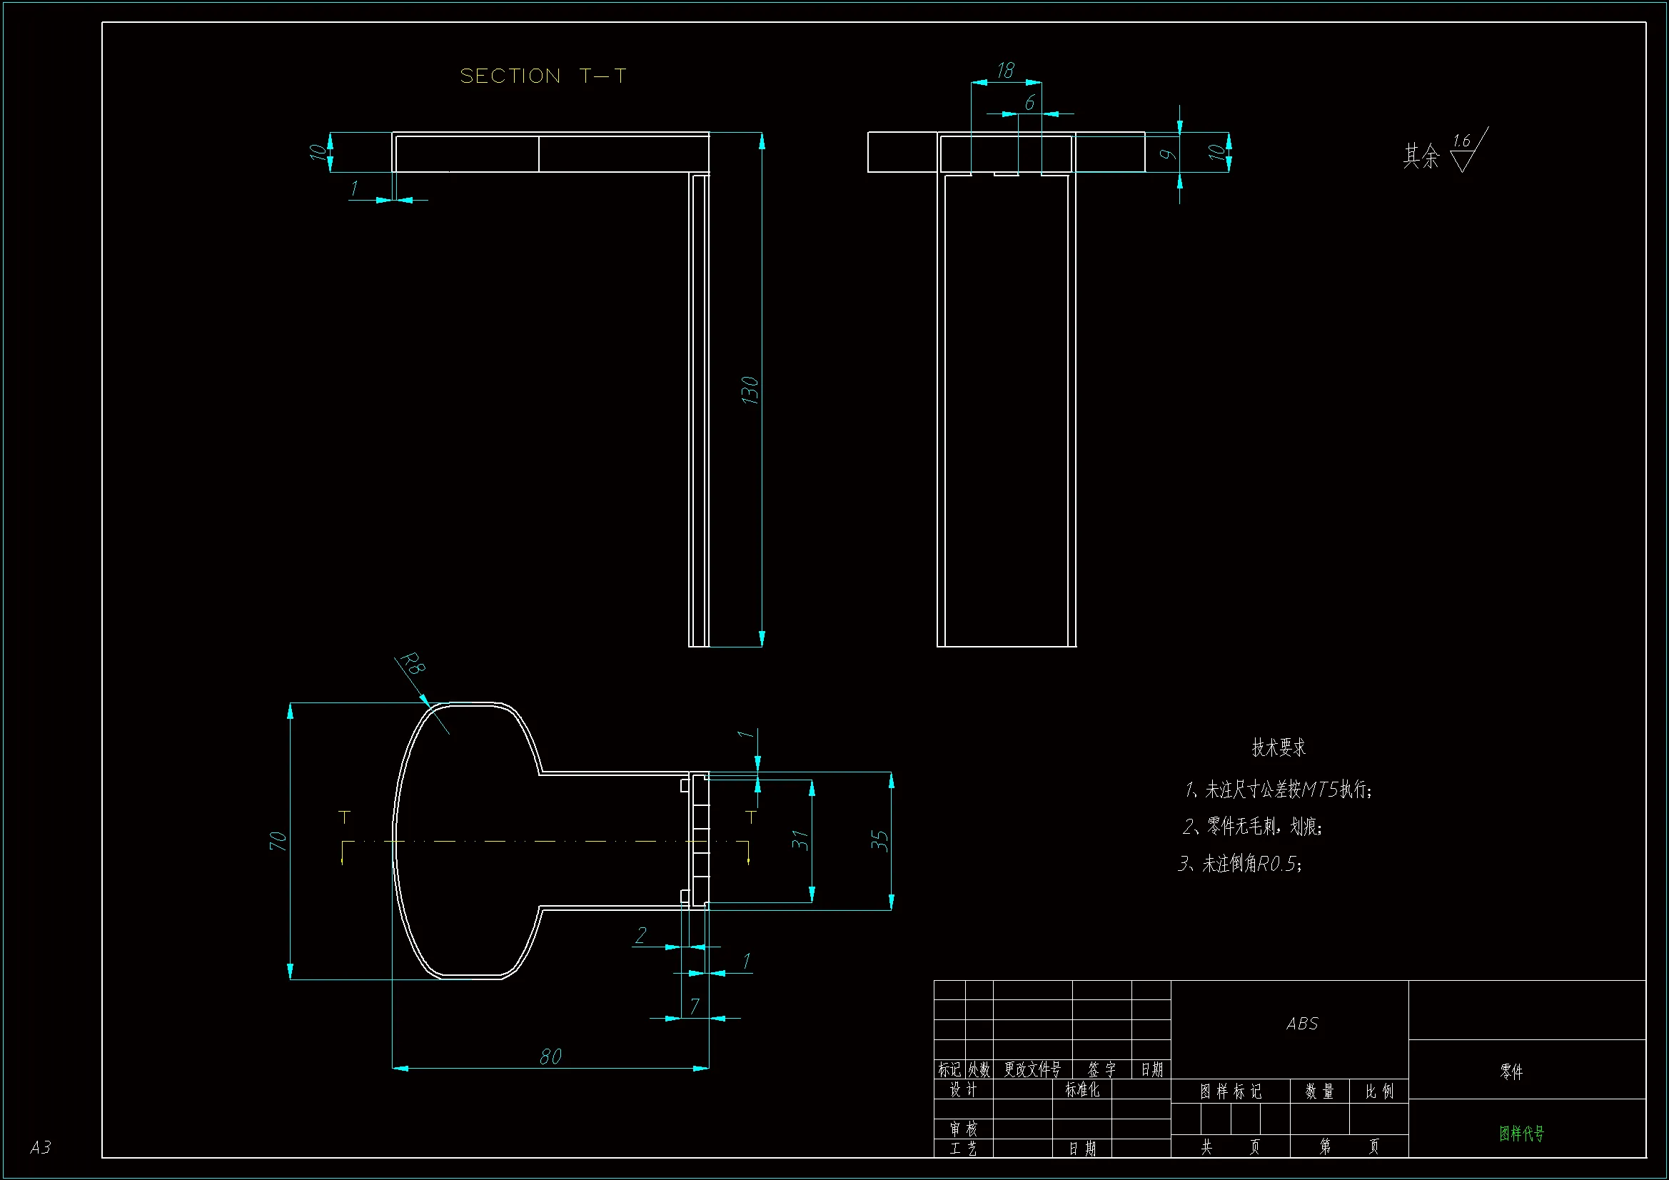Click the 70 height dimension label
This screenshot has height=1180, width=1669.
(278, 841)
